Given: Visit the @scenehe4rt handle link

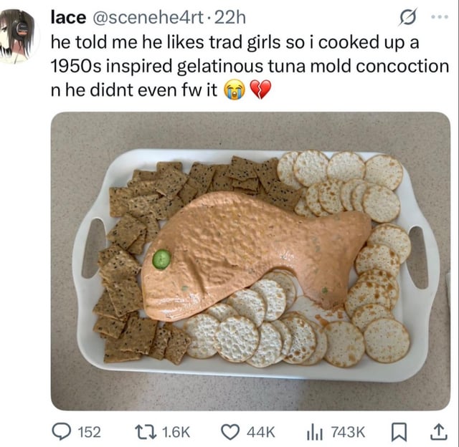Looking at the screenshot, I should [148, 18].
